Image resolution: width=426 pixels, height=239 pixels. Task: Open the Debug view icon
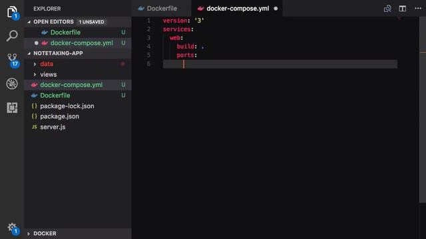[12, 84]
